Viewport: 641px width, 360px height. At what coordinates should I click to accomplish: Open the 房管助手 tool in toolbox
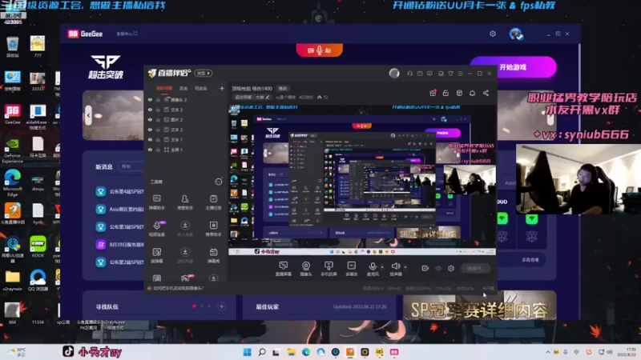click(x=185, y=202)
